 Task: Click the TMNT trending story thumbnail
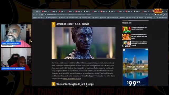point(126,44)
